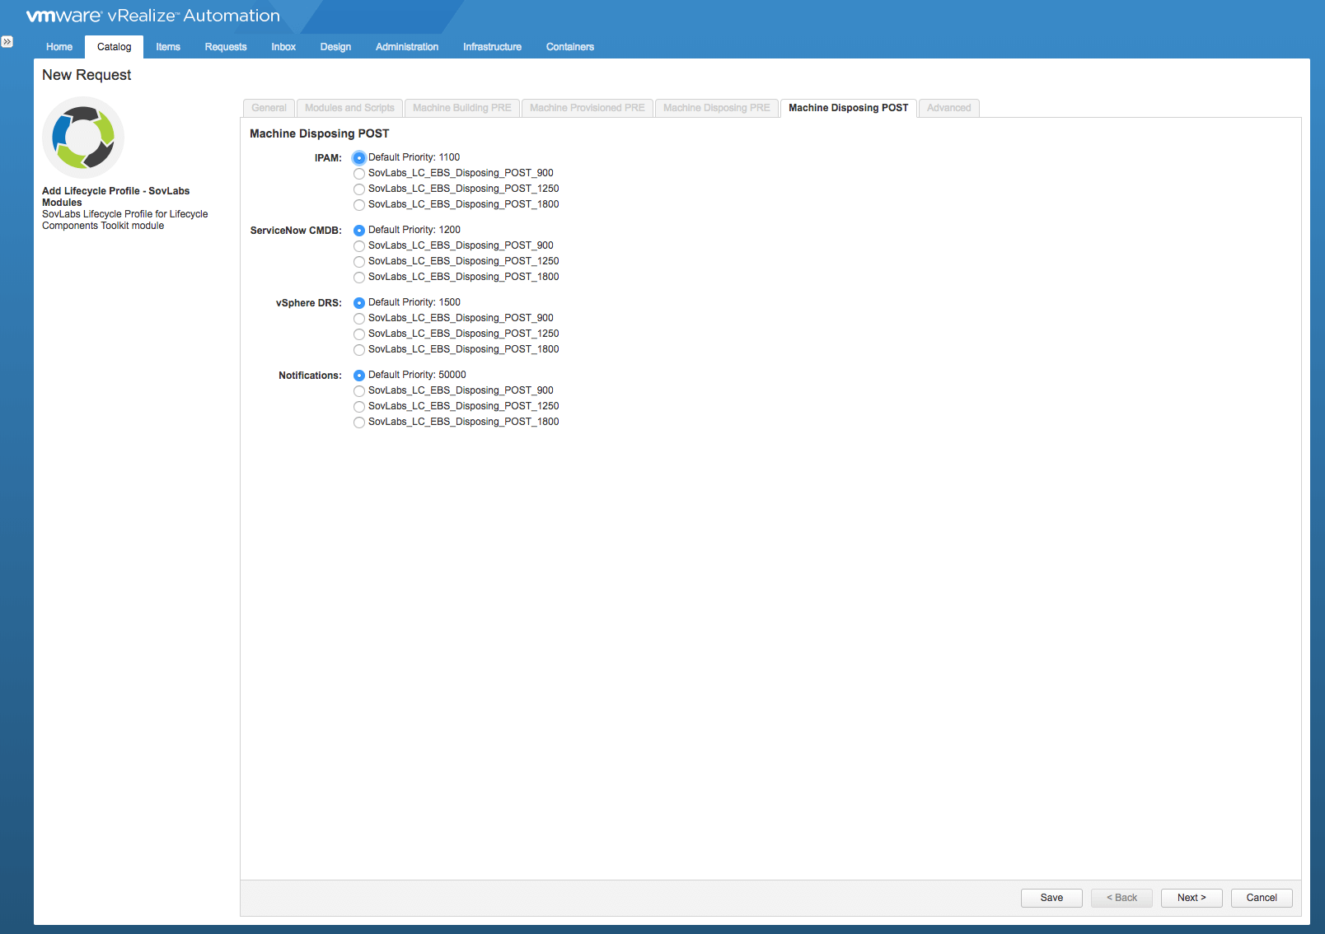Click the SovLabs lifecycle profile logo

(x=83, y=138)
